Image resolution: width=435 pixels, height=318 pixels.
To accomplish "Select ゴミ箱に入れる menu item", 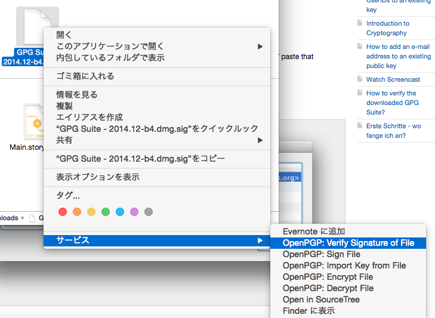I will (x=157, y=76).
